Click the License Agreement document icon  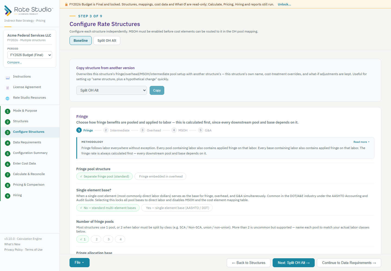8,88
